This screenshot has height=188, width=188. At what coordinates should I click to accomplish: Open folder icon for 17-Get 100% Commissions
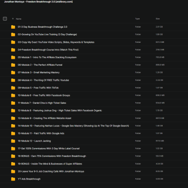[x=13, y=149]
